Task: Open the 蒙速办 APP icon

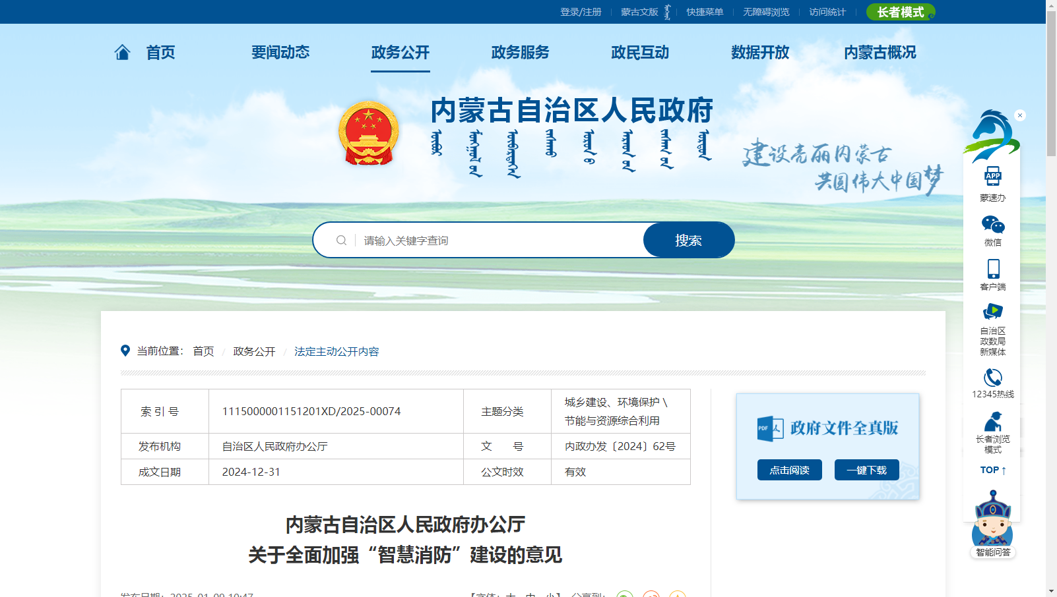Action: pos(992,177)
